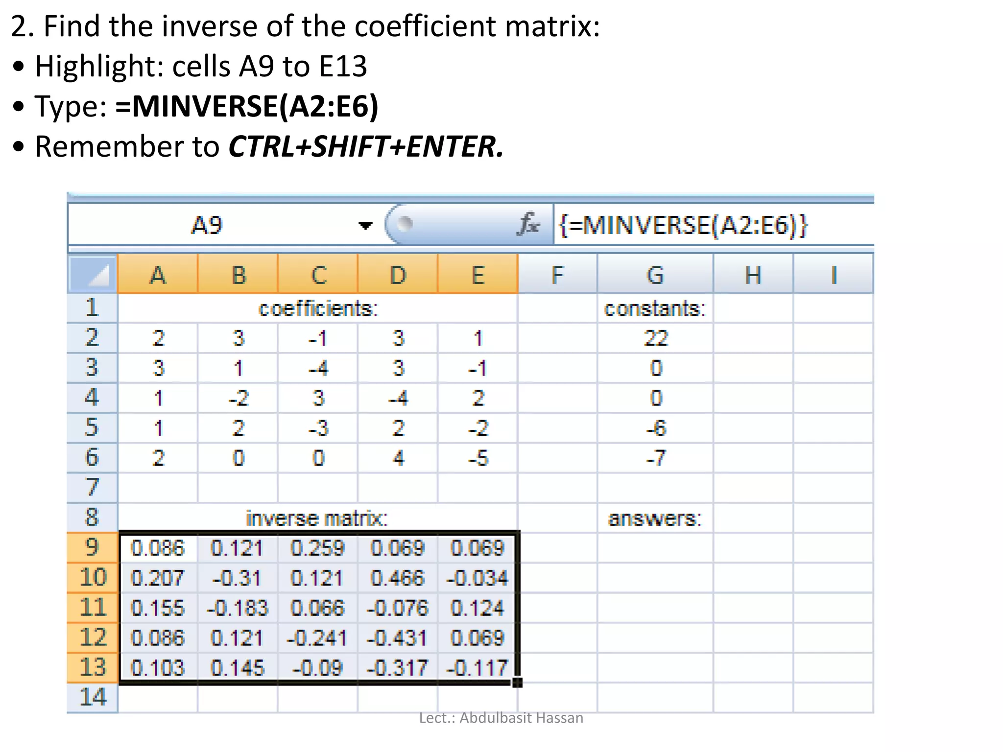Click cell C5 with value -3
The image size is (1003, 752).
coord(318,428)
